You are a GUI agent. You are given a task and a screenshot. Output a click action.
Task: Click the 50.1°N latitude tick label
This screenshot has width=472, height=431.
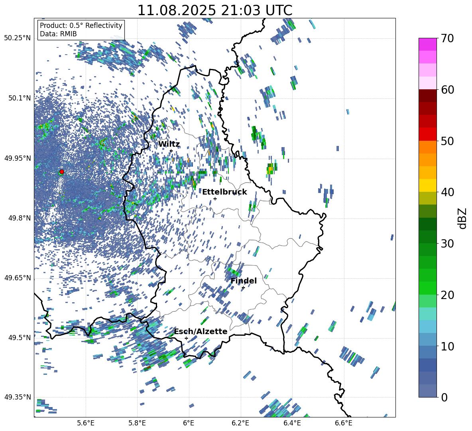coord(19,98)
